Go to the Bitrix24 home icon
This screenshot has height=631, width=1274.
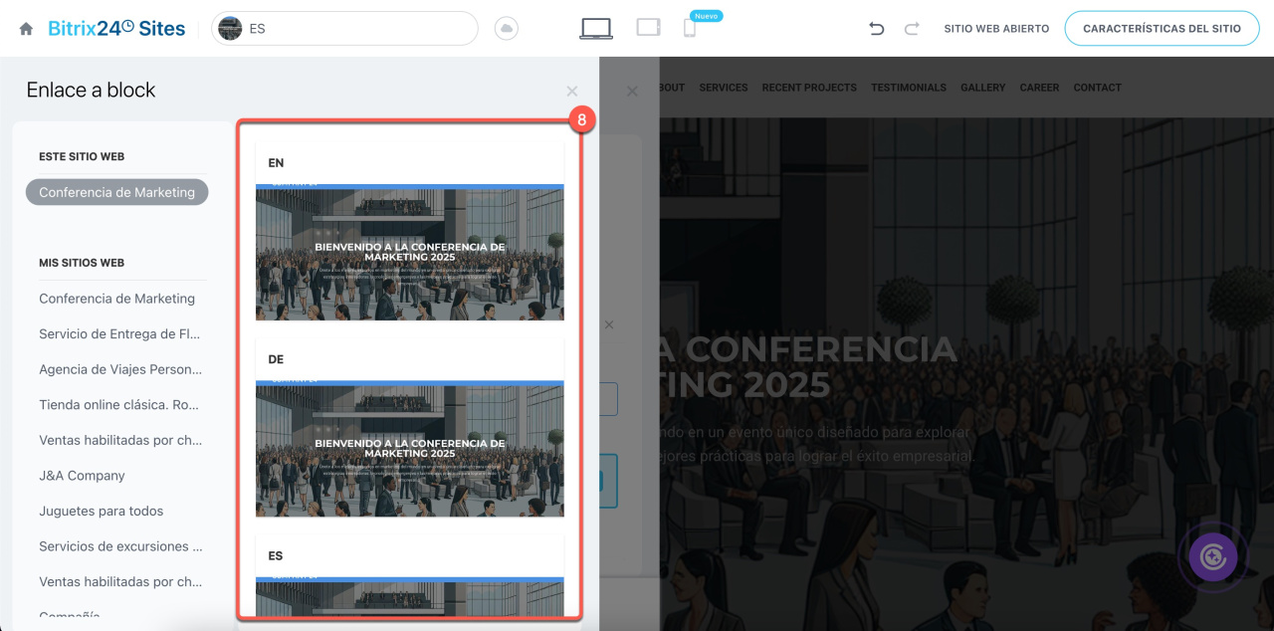click(x=26, y=29)
